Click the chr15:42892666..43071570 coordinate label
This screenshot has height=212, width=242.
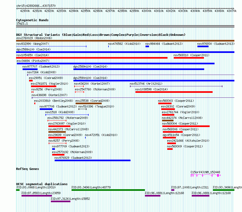coord(36,6)
